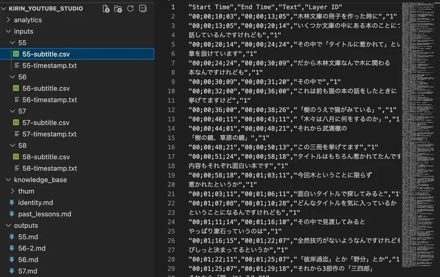The width and height of the screenshot is (440, 277).
Task: Open 57.md file name in outputs
Action: point(28,271)
